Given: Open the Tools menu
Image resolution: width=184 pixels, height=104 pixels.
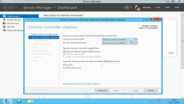Looking at the screenshot, I should coord(158,8).
